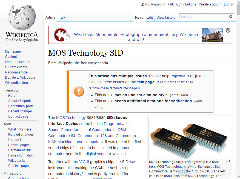
Task: Open Community portal
Action: click(21, 106)
